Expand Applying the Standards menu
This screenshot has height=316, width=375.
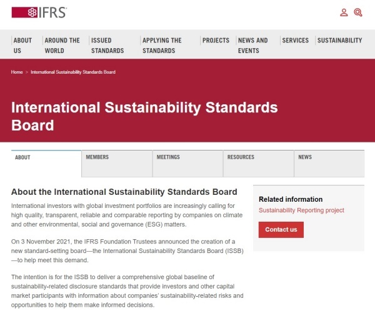pyautogui.click(x=161, y=45)
